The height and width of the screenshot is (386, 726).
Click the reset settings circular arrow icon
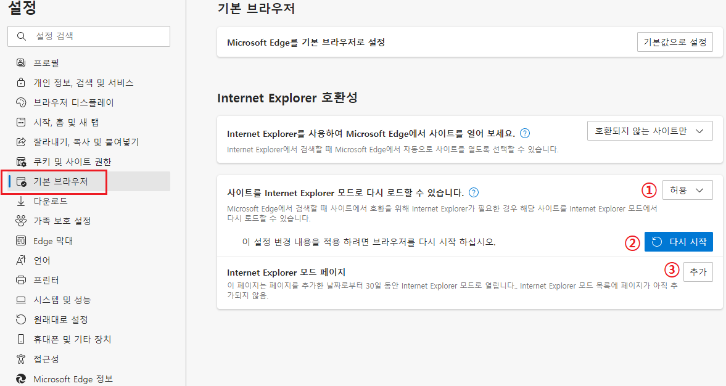[21, 319]
